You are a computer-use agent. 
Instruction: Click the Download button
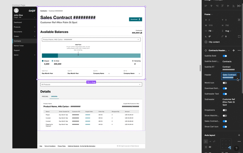[x=136, y=19]
